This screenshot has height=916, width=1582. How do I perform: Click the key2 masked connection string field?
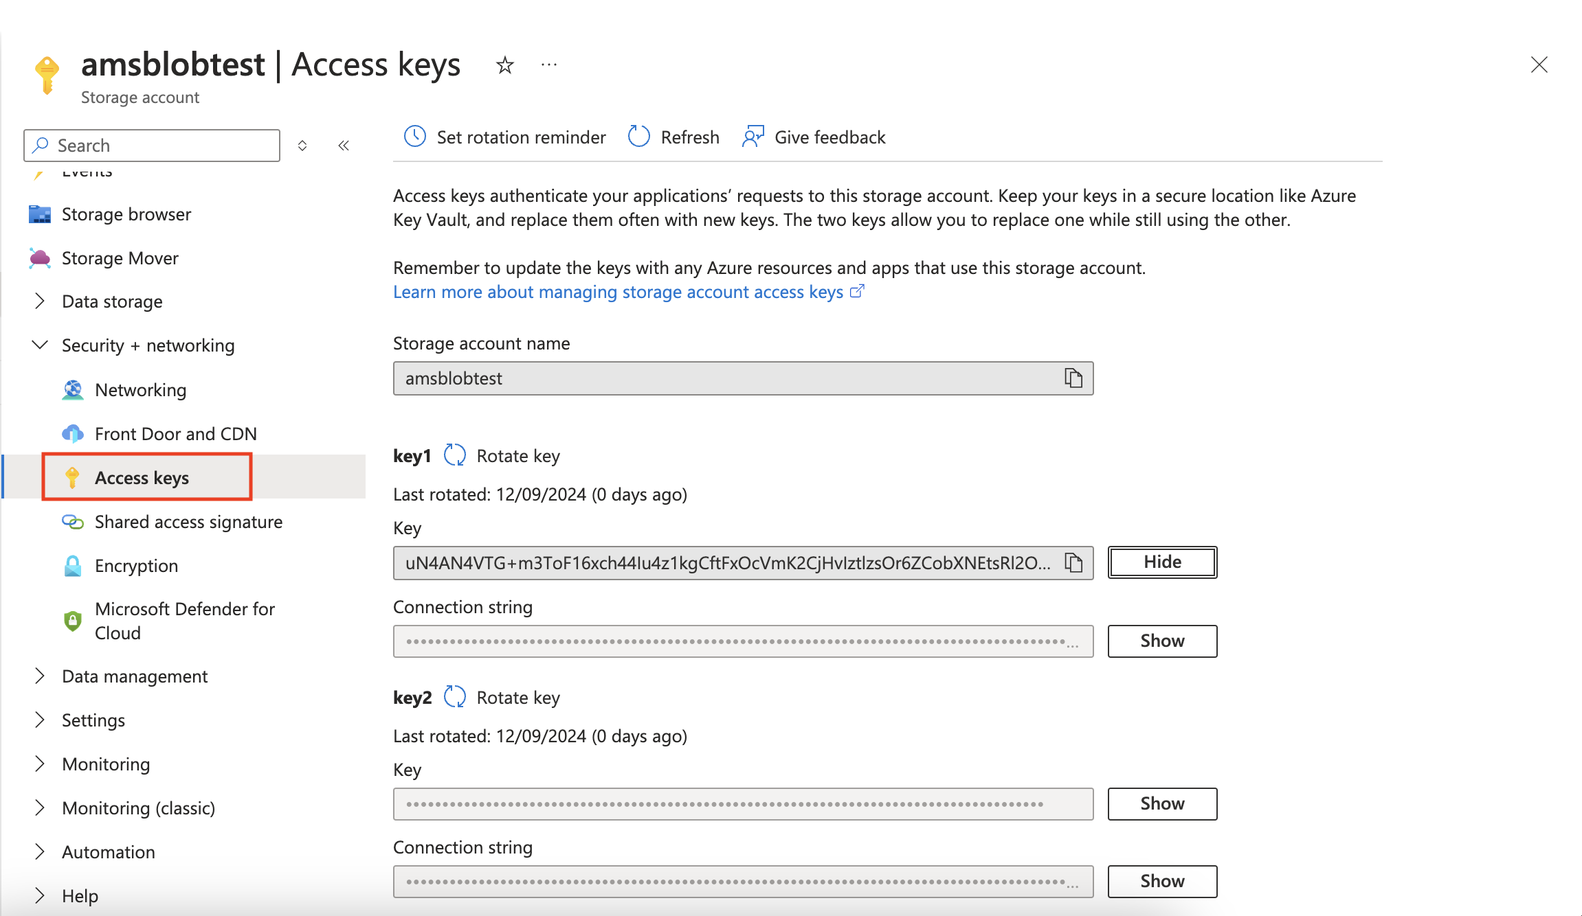[x=743, y=882]
